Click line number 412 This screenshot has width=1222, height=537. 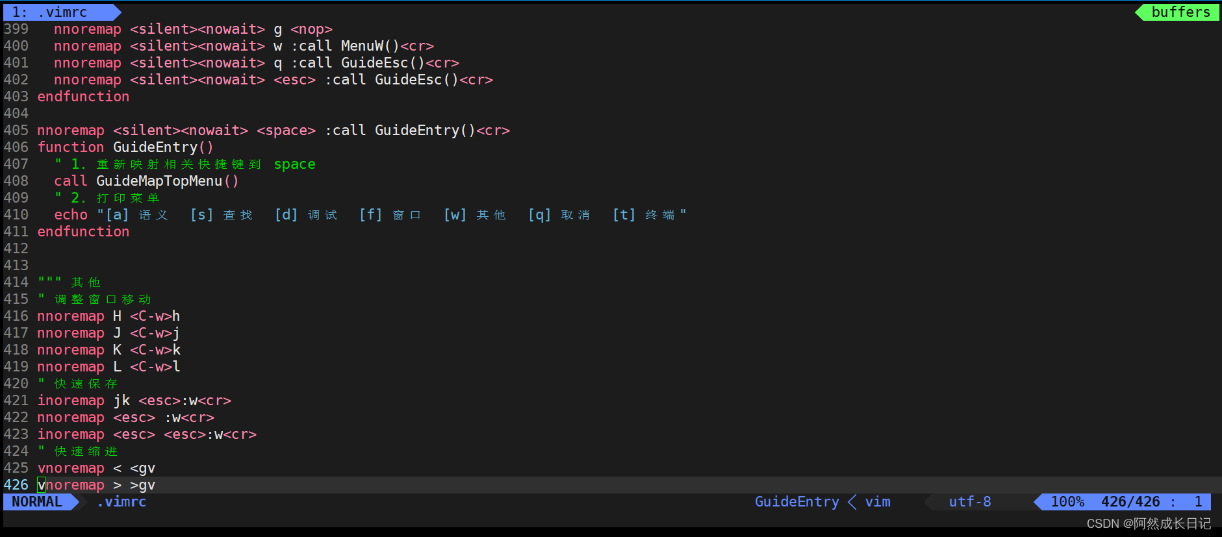(16, 249)
